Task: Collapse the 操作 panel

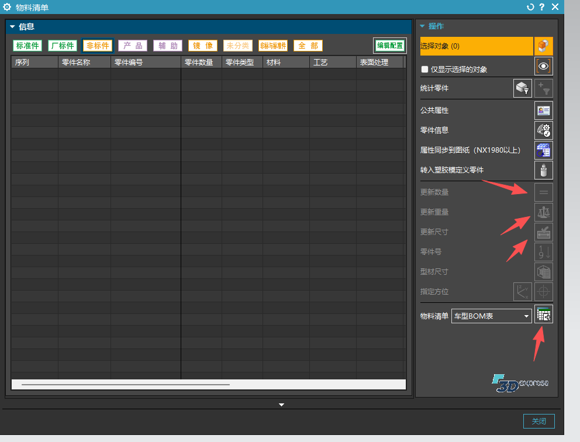Action: [422, 26]
